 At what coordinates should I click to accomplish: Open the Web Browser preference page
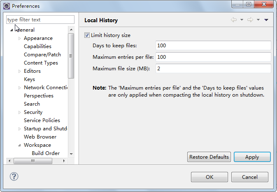coord(40,137)
